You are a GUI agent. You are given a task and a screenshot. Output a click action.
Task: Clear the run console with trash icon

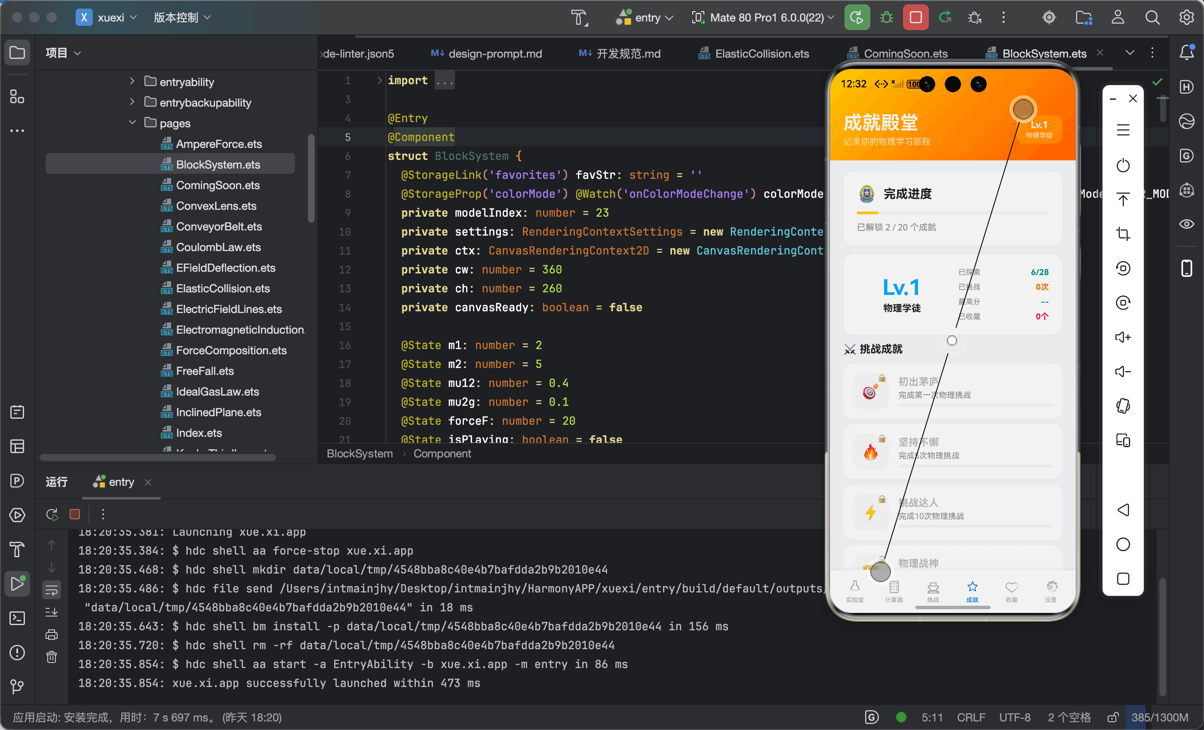click(x=51, y=657)
